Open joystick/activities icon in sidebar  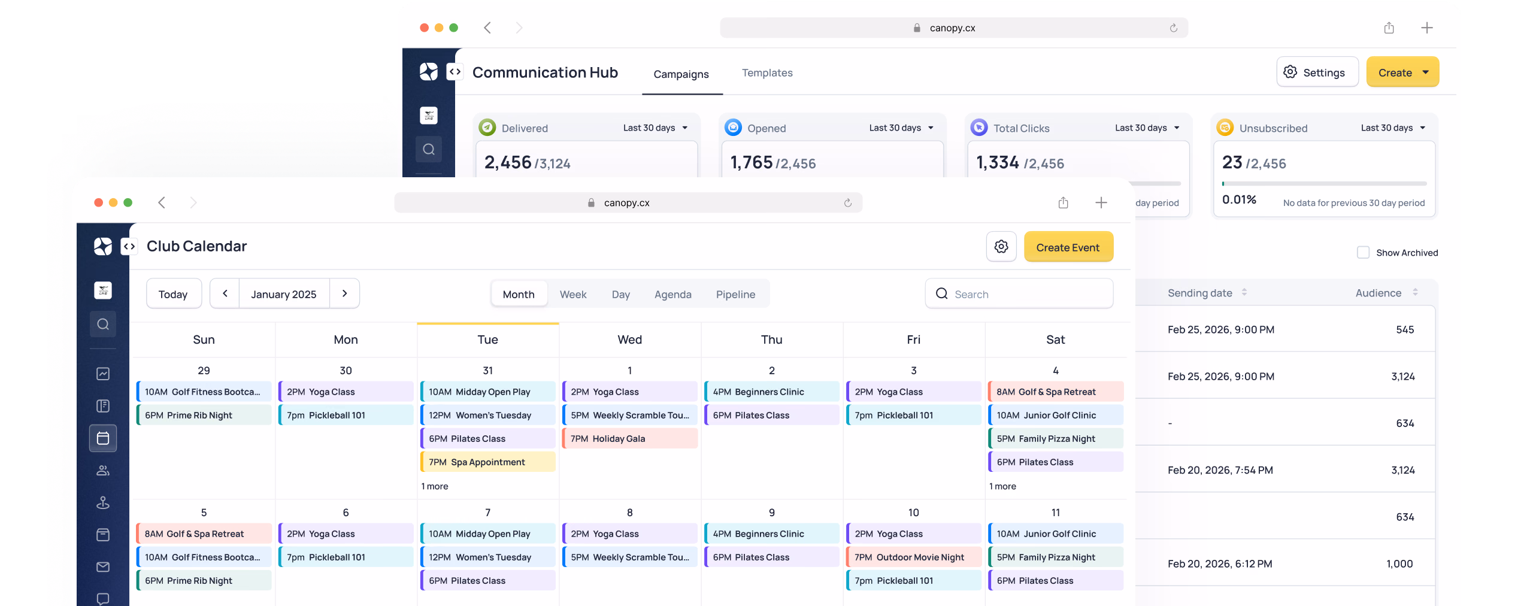click(x=103, y=502)
